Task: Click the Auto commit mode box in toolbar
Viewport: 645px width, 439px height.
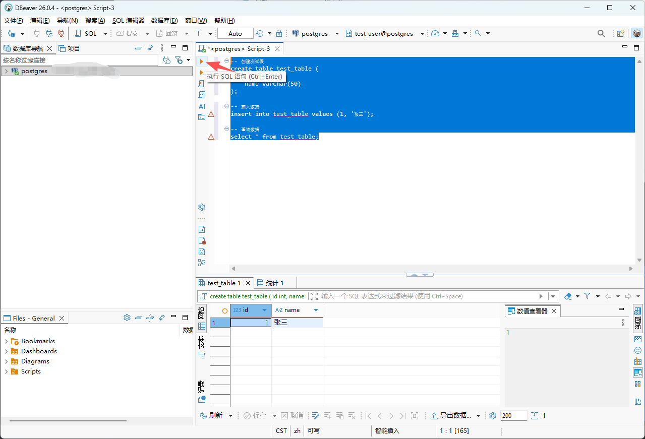Action: pyautogui.click(x=235, y=34)
